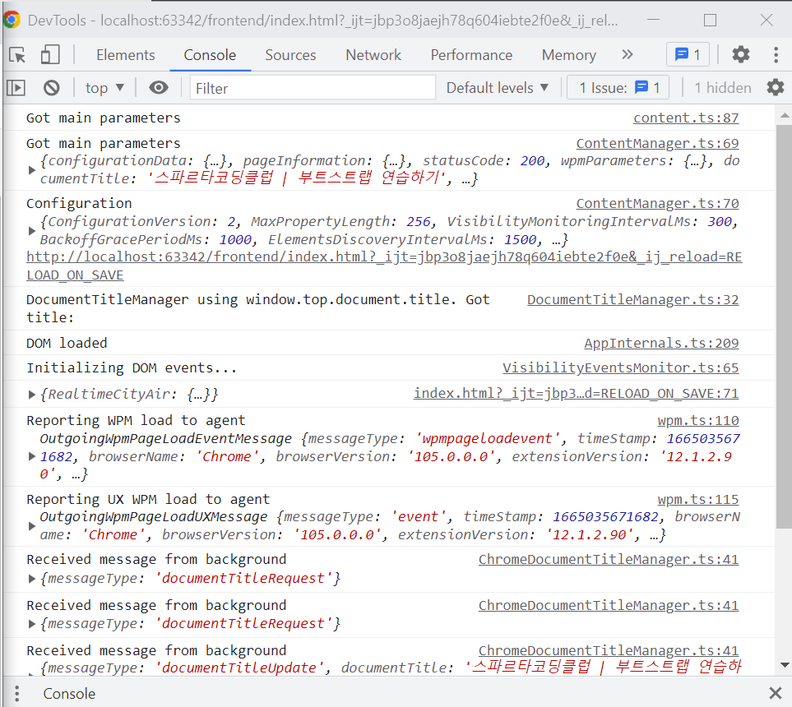Expand the RealtimeCityAir object
The height and width of the screenshot is (707, 792).
tap(32, 395)
